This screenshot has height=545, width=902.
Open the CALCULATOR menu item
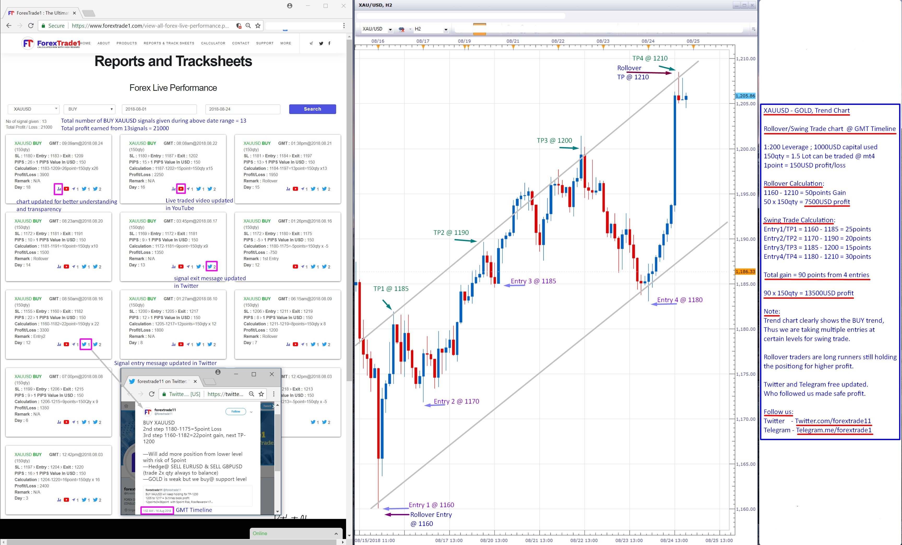213,43
